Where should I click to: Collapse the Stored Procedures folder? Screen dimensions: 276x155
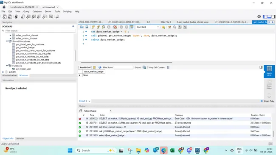click(x=7, y=41)
